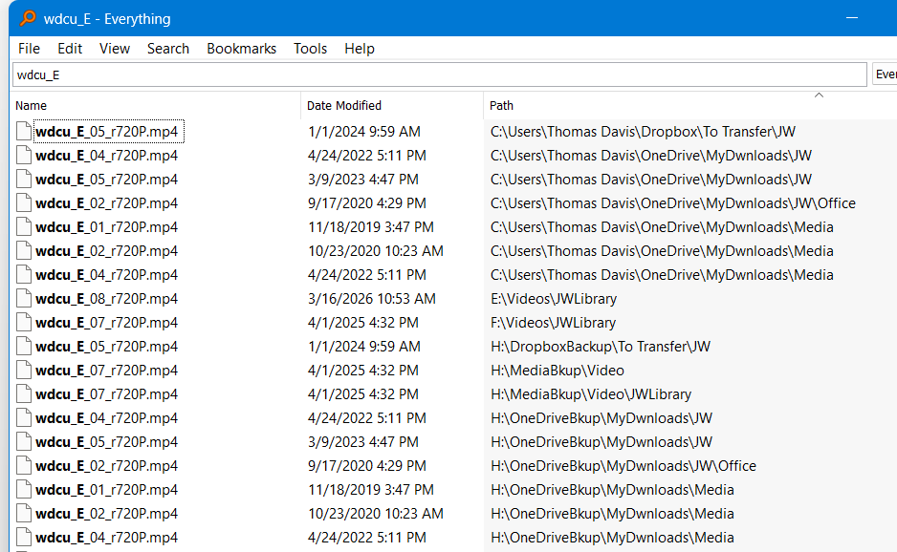Select wdcu_E_04 file in OneDrive MyDwnloads\JW
Screen dimensions: 897x552
[x=106, y=156]
